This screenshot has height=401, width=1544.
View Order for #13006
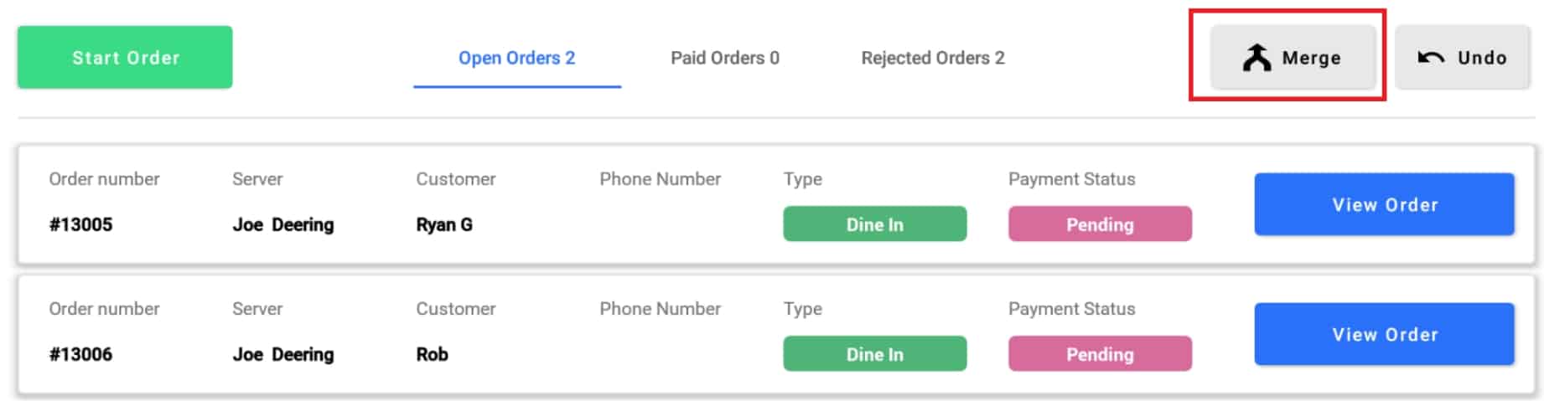coord(1384,334)
